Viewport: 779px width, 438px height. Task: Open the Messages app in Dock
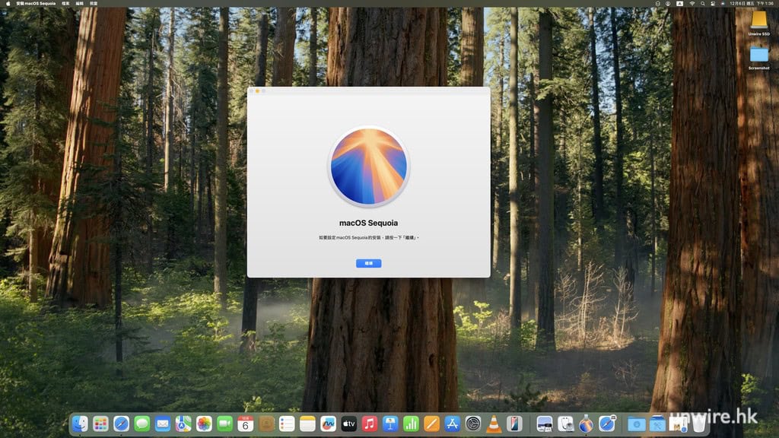(141, 424)
